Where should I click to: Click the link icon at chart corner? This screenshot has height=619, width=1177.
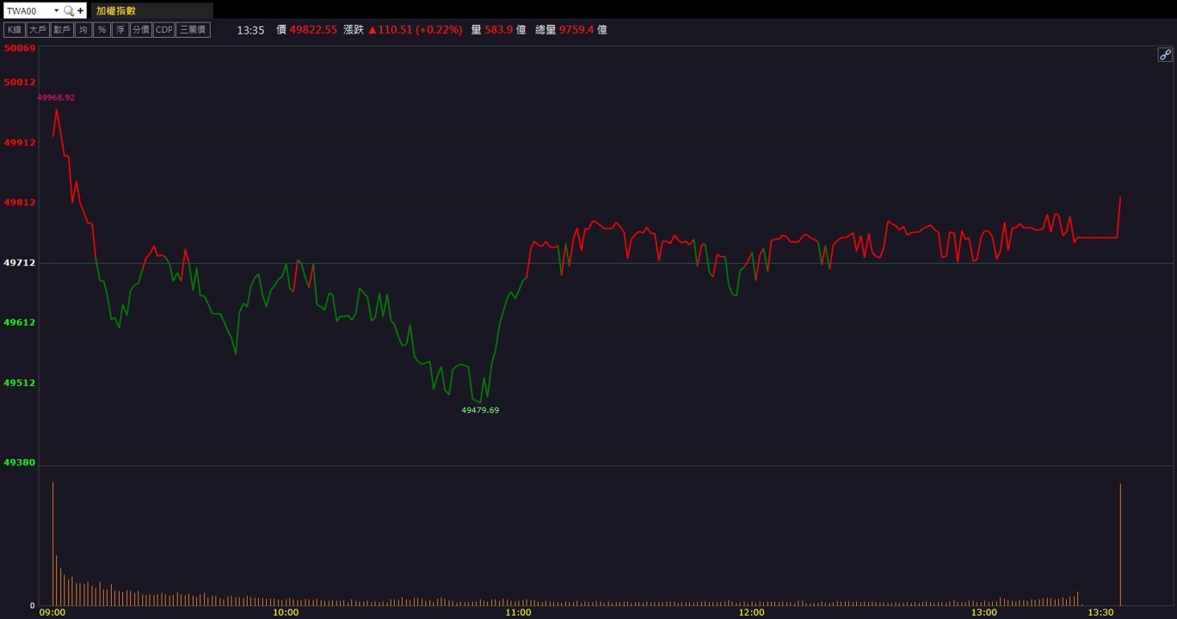pos(1165,55)
